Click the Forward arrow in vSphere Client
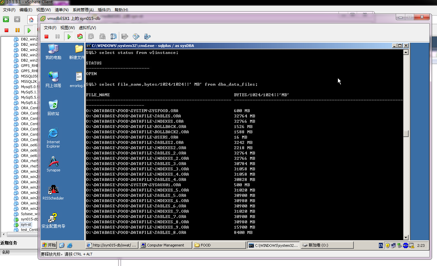 click(x=17, y=20)
